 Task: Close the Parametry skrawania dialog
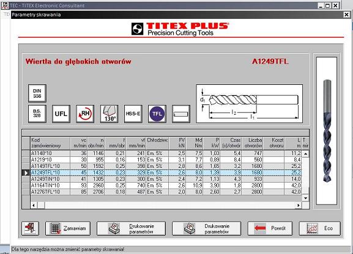346,15
